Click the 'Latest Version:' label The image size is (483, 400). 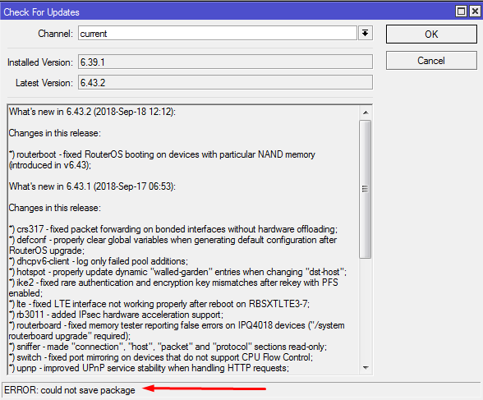click(x=44, y=83)
